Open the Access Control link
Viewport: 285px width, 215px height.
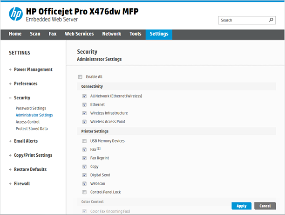pos(27,122)
